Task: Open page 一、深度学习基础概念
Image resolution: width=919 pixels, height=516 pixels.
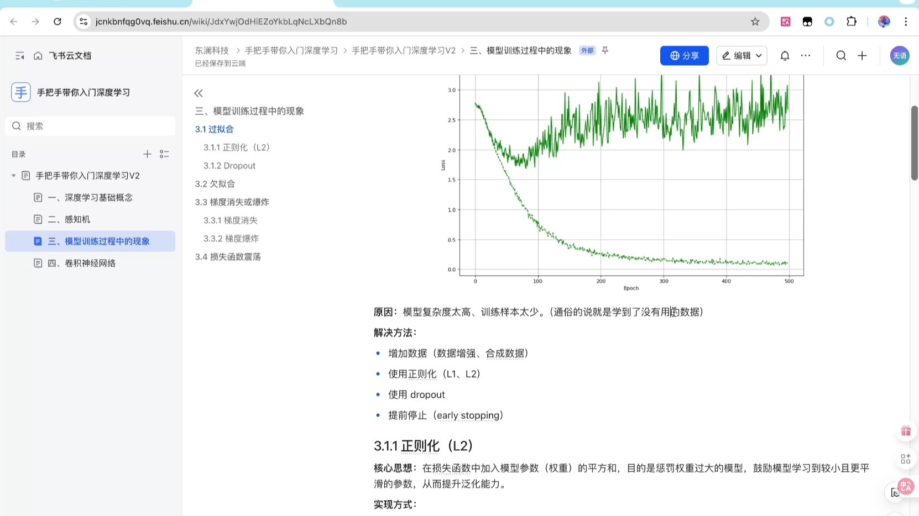Action: pos(90,197)
